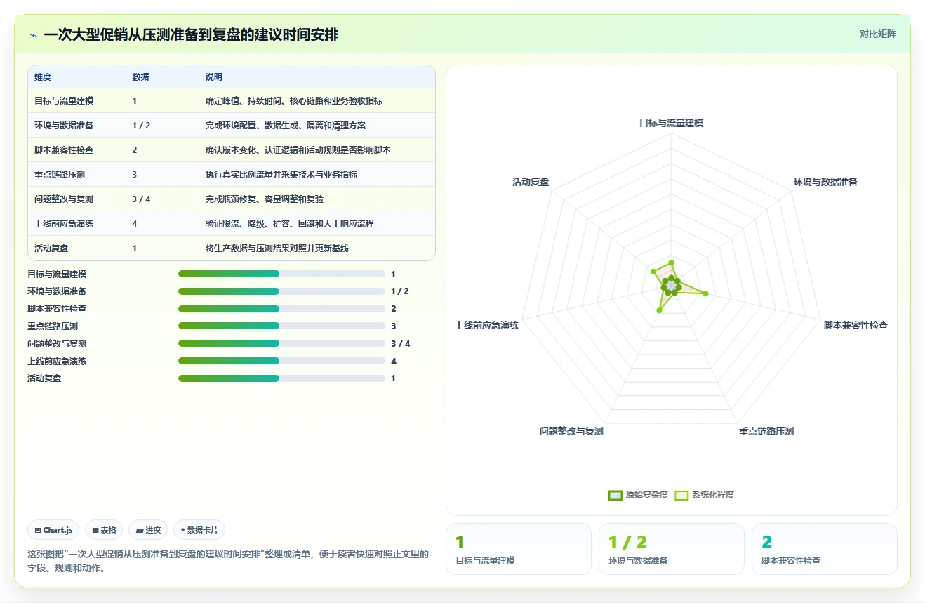Viewport: 925px width, 603px height.
Task: Click the 活动复盘 radar axis label
Action: click(531, 182)
